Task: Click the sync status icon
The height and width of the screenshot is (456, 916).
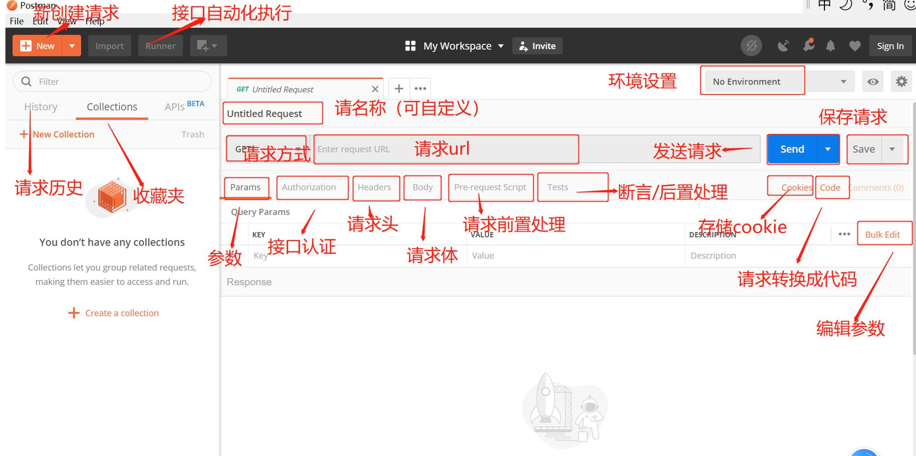Action: coord(751,46)
